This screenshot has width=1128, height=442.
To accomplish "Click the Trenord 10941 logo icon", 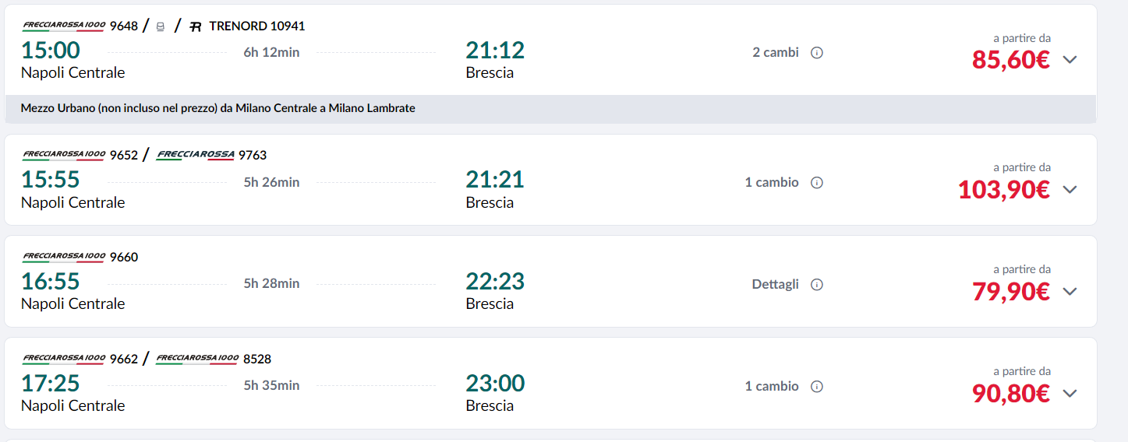I will click(x=196, y=26).
